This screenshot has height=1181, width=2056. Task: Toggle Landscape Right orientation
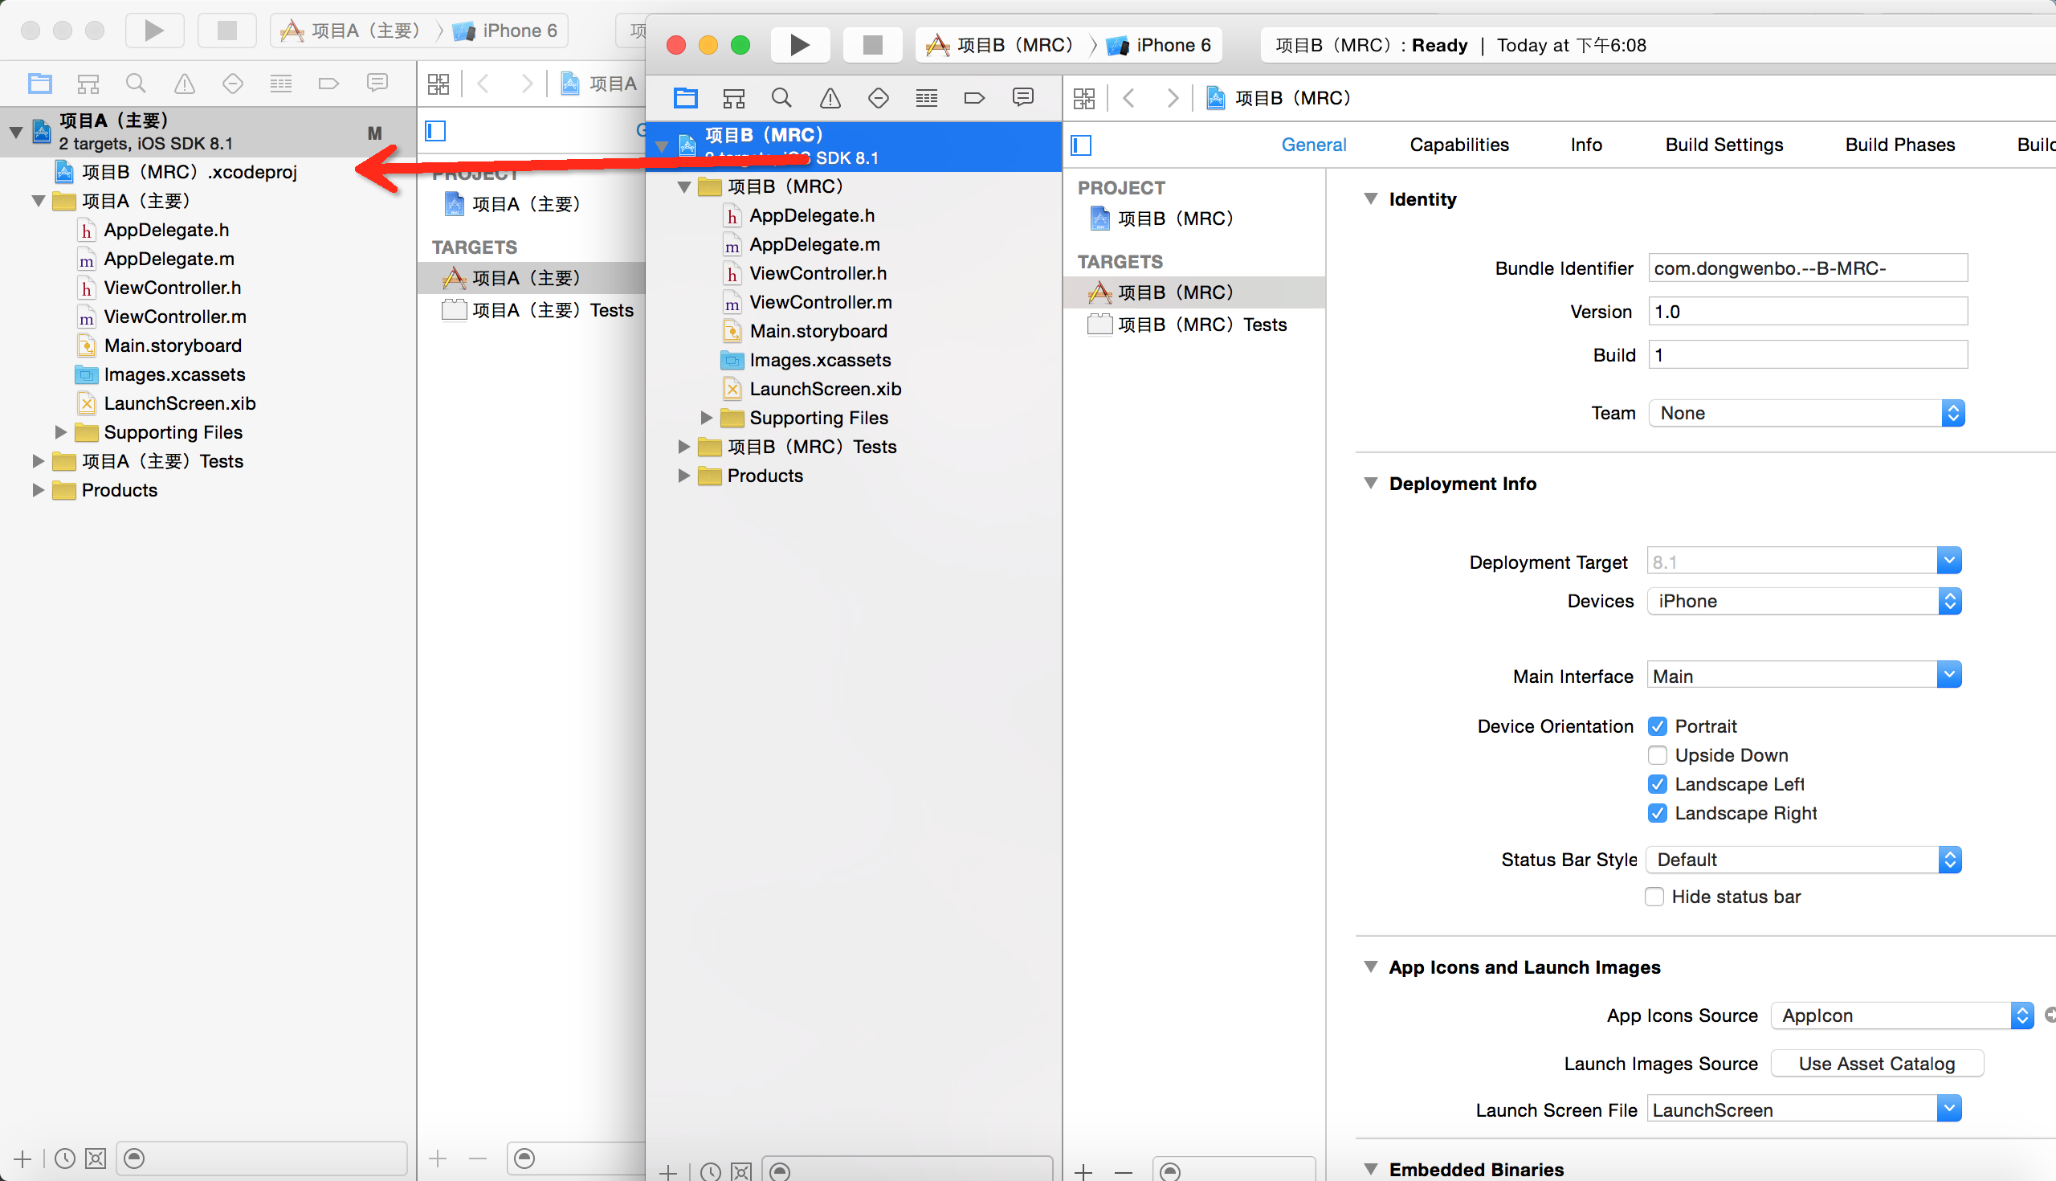click(1657, 813)
